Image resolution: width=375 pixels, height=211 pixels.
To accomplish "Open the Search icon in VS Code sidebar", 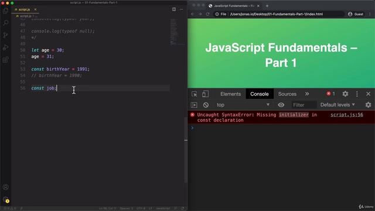I will [x=5, y=23].
